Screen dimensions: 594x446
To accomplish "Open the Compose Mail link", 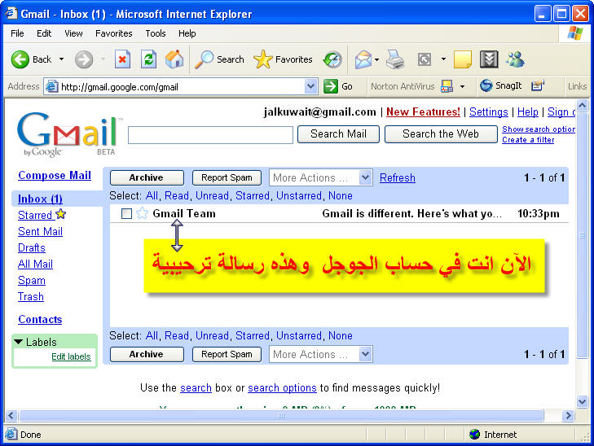I will click(55, 176).
